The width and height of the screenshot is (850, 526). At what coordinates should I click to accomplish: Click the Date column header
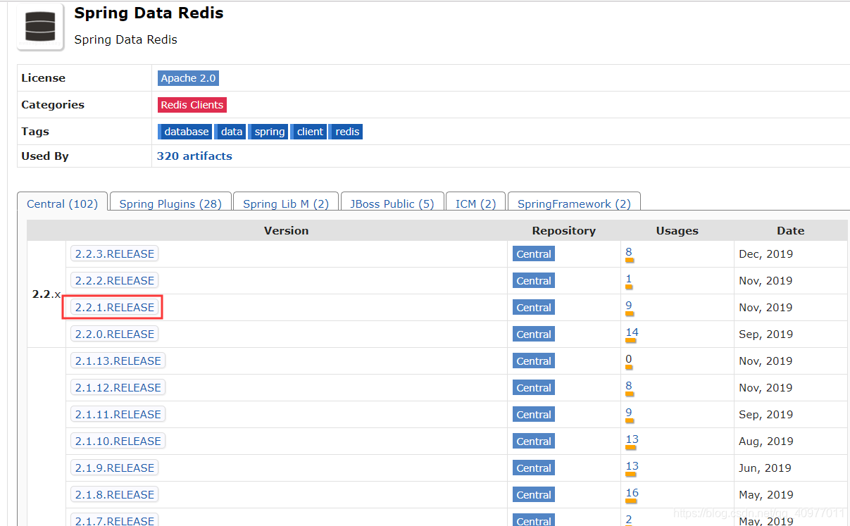(790, 230)
